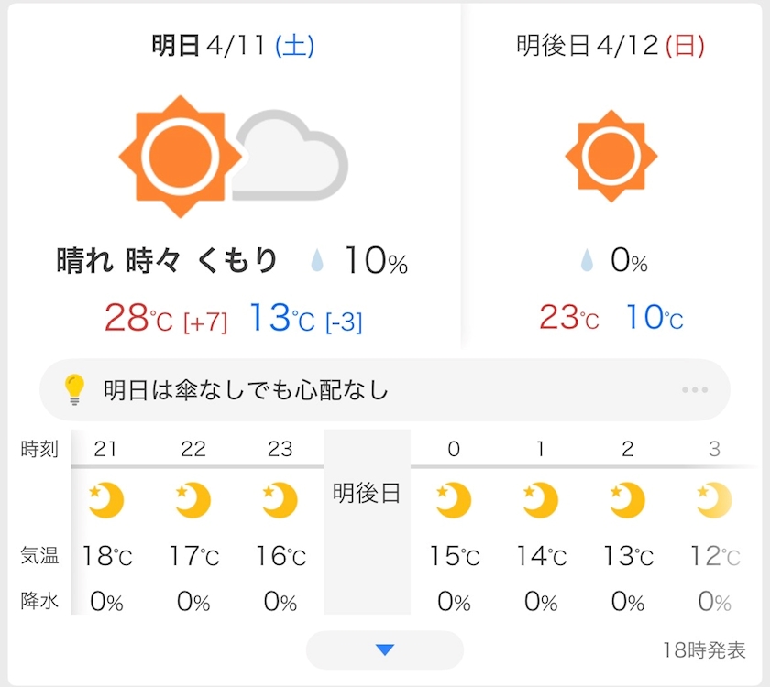
Task: Click the 晴れ 時々 くもり weather description
Action: (x=167, y=262)
